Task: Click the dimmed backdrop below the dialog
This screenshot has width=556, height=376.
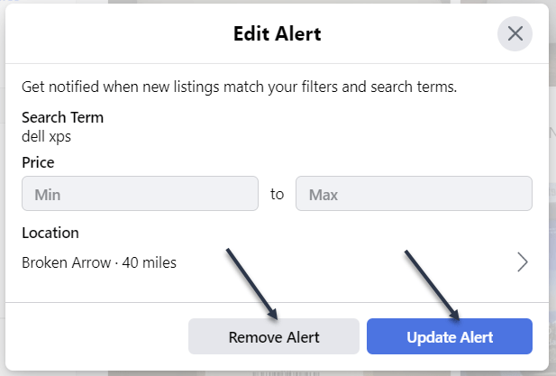Action: (x=270, y=371)
